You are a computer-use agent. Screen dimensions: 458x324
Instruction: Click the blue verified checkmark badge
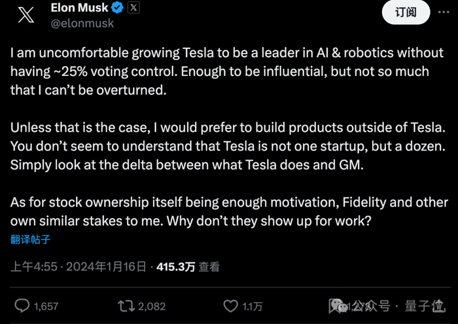pos(118,9)
